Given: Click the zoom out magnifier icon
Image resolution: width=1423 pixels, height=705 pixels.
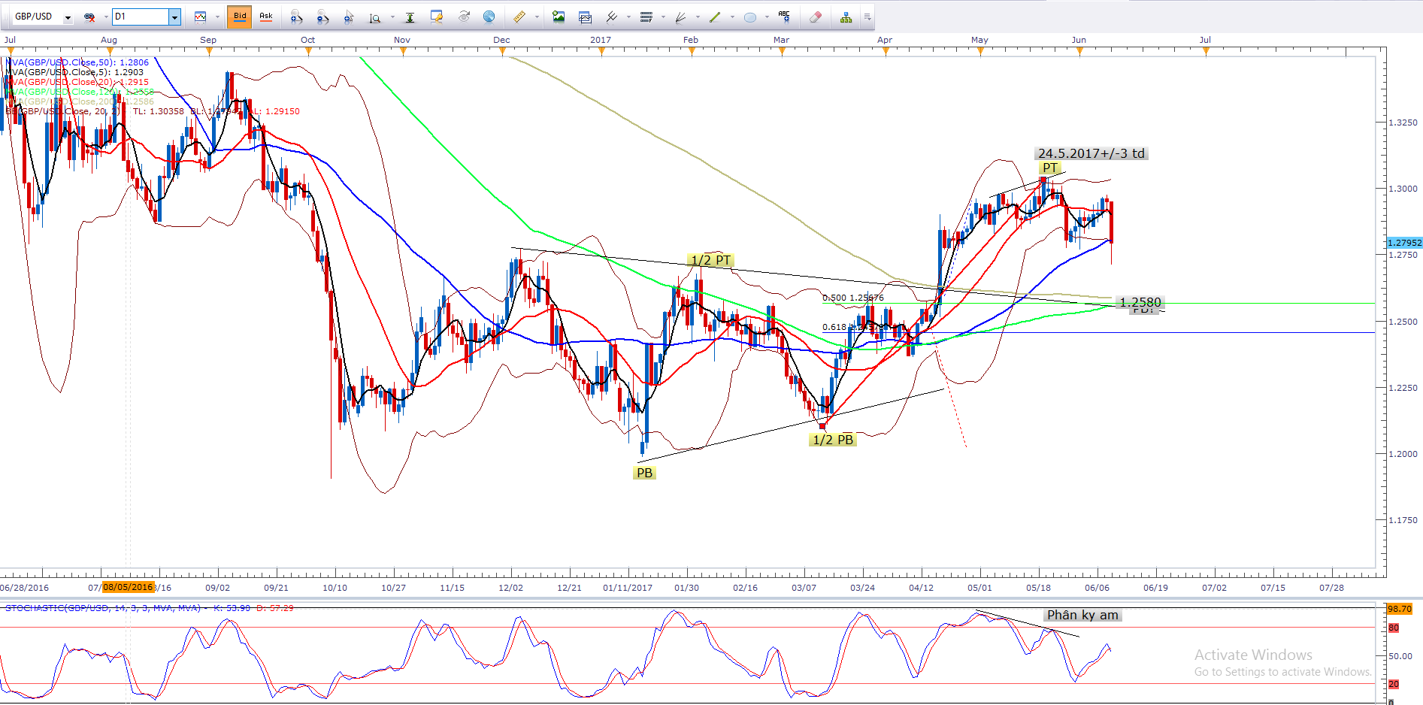Looking at the screenshot, I should 322,17.
